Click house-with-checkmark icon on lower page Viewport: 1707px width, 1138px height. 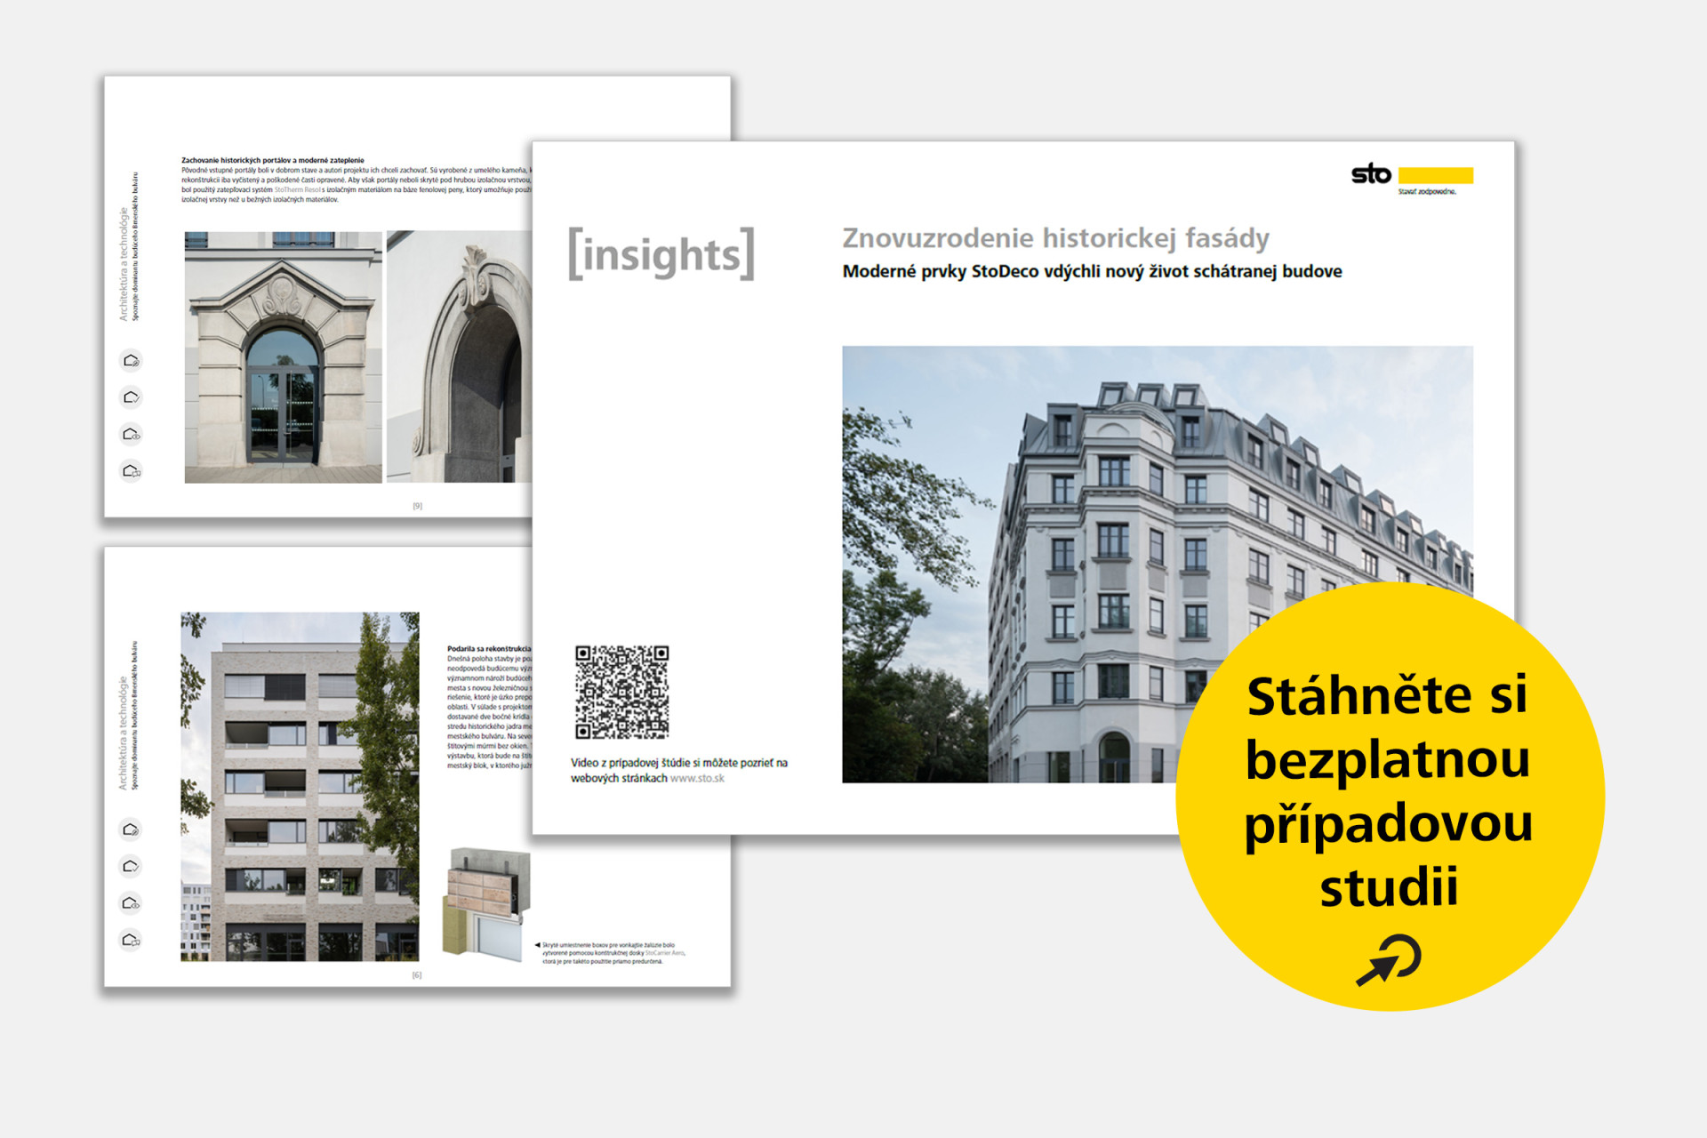tap(131, 867)
